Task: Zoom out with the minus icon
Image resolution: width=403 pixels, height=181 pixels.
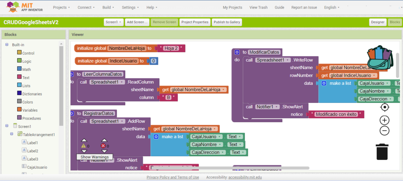Action: click(x=385, y=131)
